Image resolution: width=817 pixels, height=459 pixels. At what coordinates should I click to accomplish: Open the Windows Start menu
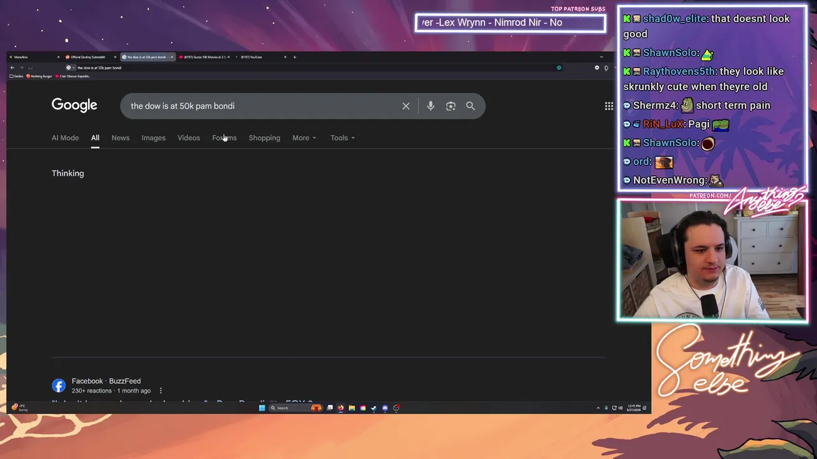tap(262, 408)
